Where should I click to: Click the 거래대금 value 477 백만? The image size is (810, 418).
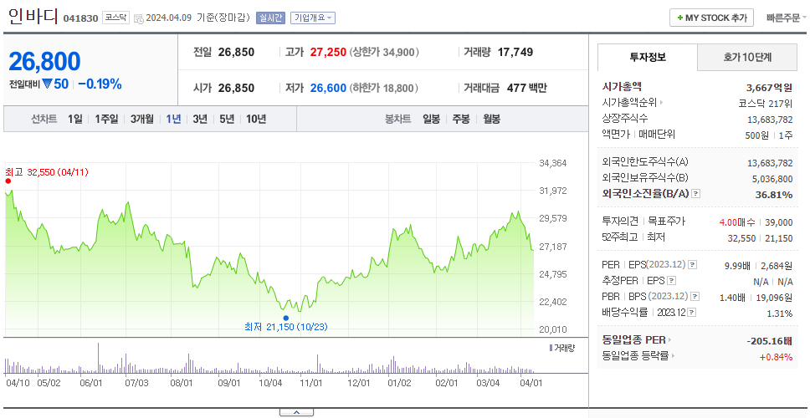[526, 89]
